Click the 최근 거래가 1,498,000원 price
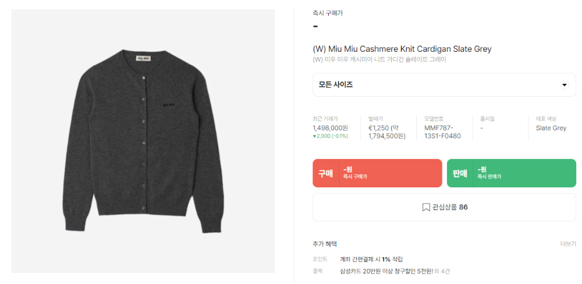The image size is (582, 284). (331, 128)
